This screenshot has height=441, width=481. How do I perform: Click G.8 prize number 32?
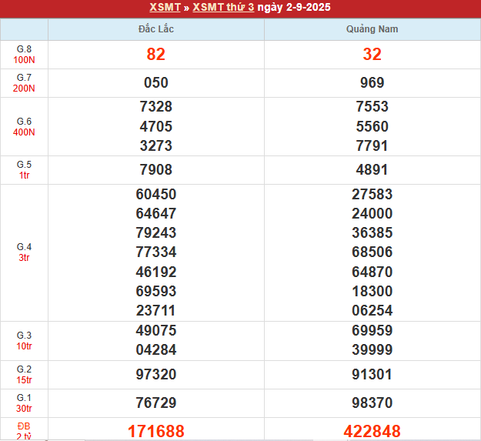372,55
